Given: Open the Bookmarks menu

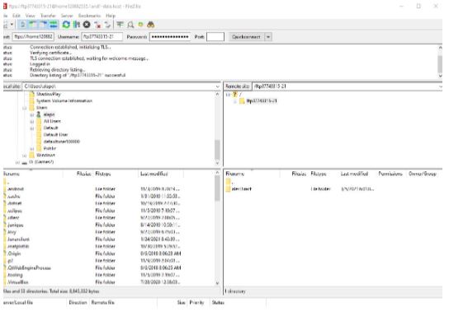Looking at the screenshot, I should pyautogui.click(x=89, y=16).
